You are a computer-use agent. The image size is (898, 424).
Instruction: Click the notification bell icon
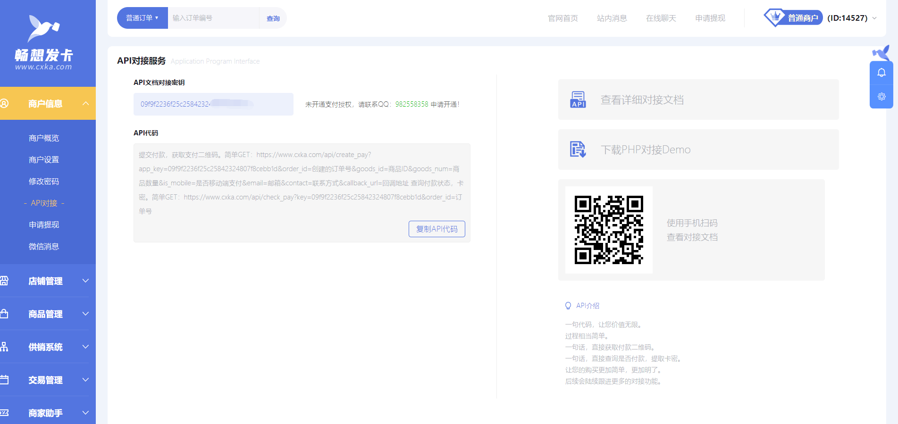[x=881, y=73]
